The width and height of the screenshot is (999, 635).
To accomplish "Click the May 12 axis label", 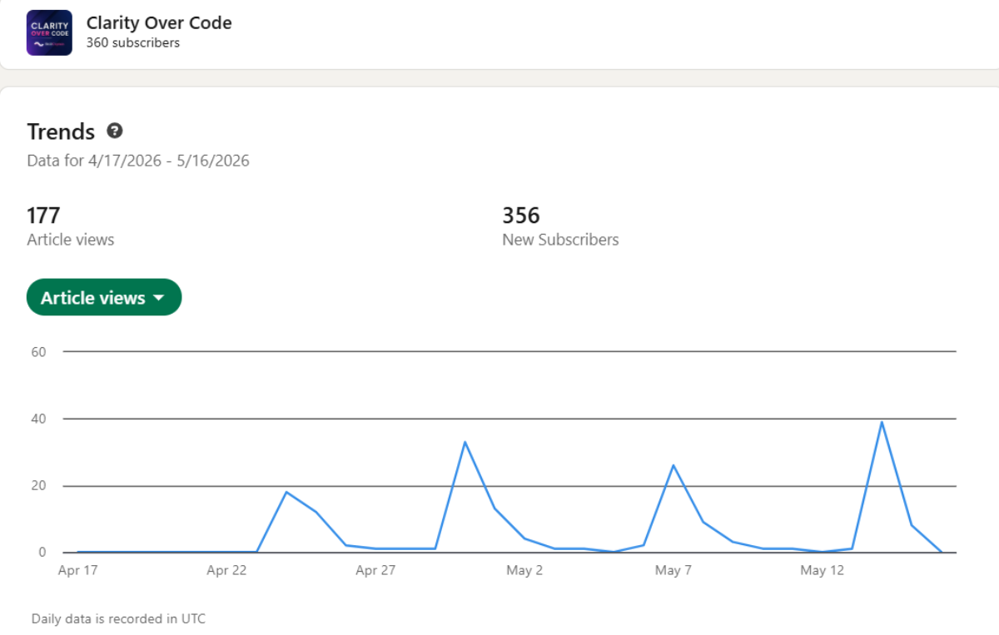I will [x=822, y=570].
